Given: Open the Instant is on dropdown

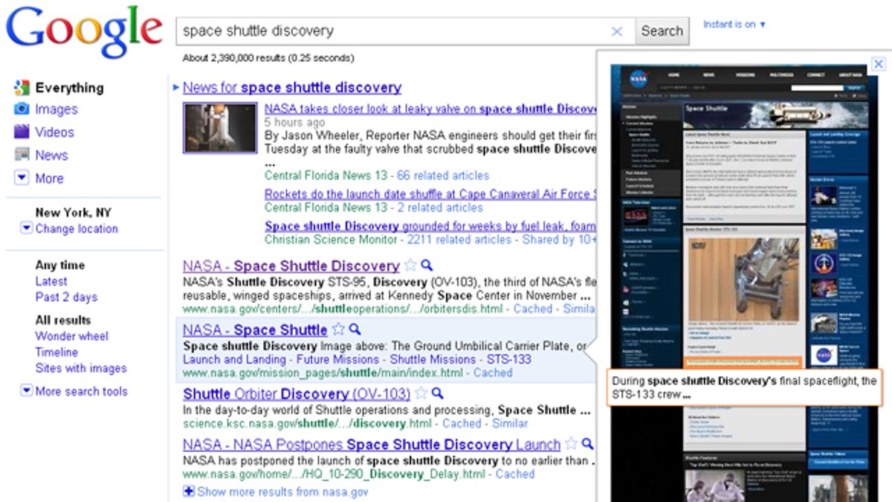Looking at the screenshot, I should click(x=734, y=25).
